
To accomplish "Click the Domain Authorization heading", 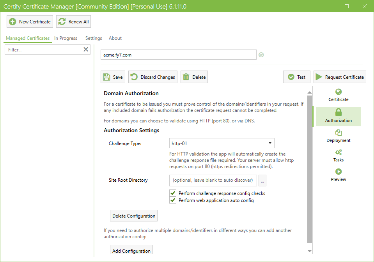I will pos(131,93).
